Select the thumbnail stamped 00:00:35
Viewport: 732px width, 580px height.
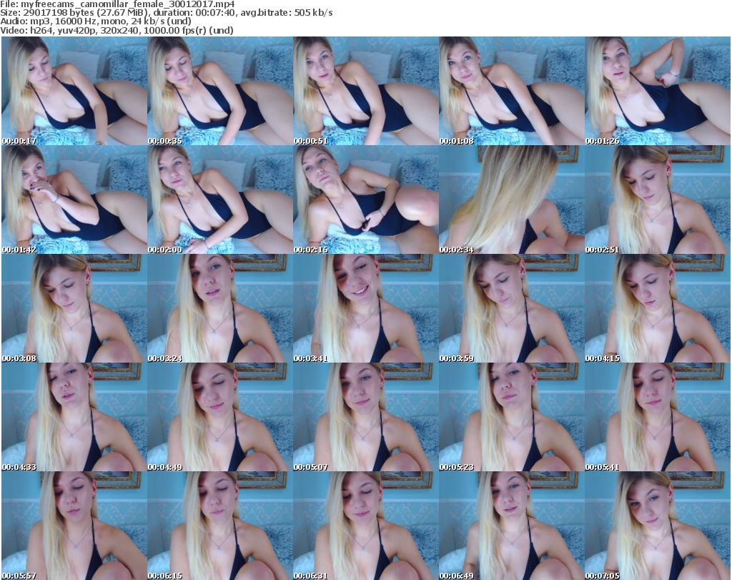coord(220,91)
